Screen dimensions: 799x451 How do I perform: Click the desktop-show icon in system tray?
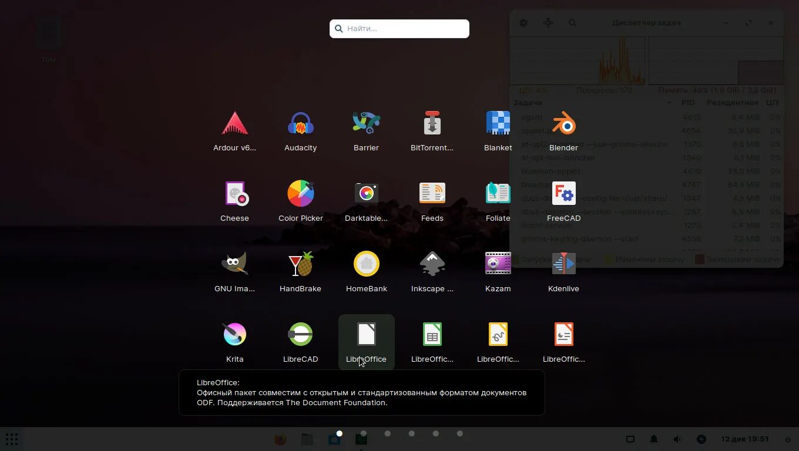pos(630,439)
